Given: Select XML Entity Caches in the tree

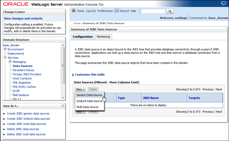Looking at the screenshot, I should click(24, 87).
